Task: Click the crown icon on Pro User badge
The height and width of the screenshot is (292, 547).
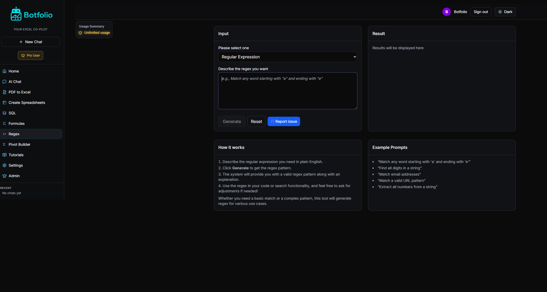Action: (x=23, y=55)
